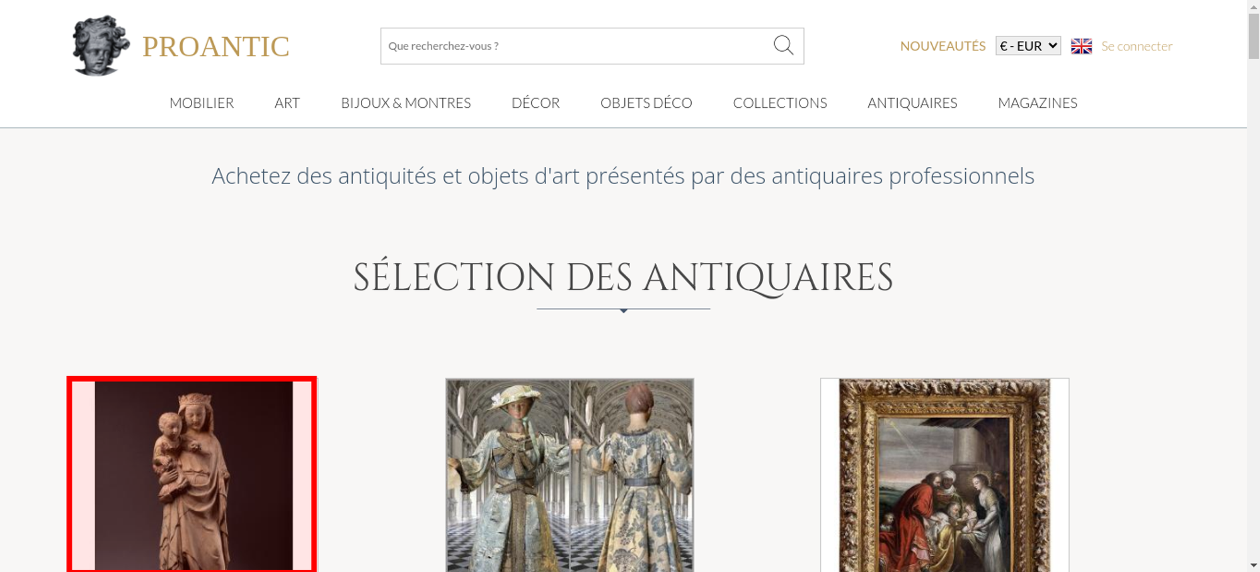Open the Virgin and Child sculpture thumbnail
This screenshot has height=572, width=1260.
pyautogui.click(x=192, y=475)
